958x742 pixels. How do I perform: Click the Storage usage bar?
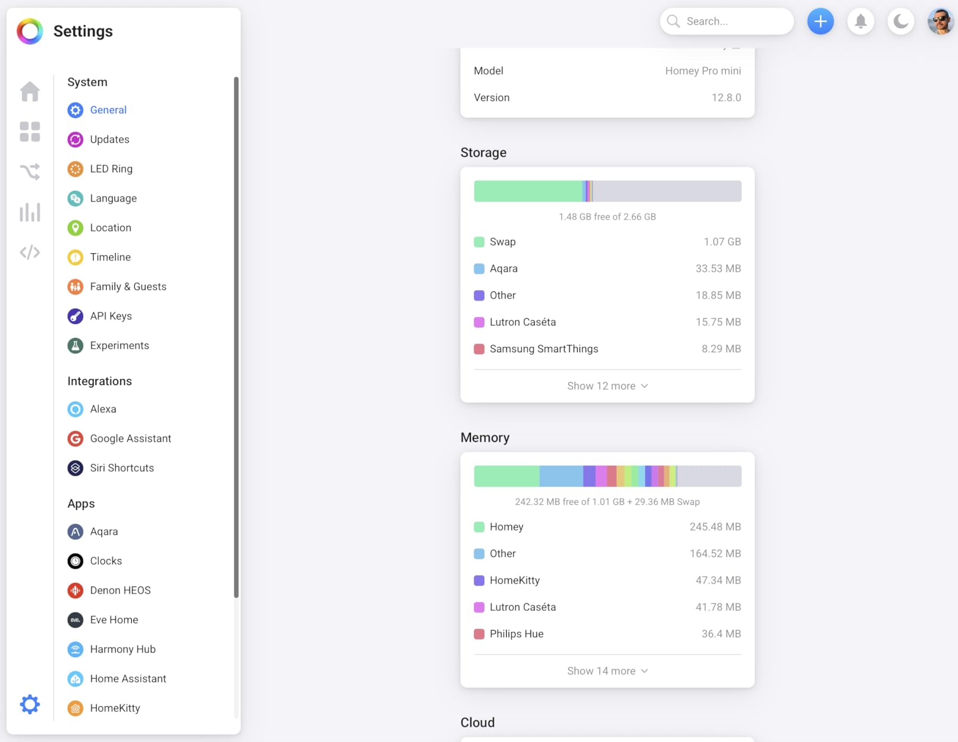coord(607,191)
